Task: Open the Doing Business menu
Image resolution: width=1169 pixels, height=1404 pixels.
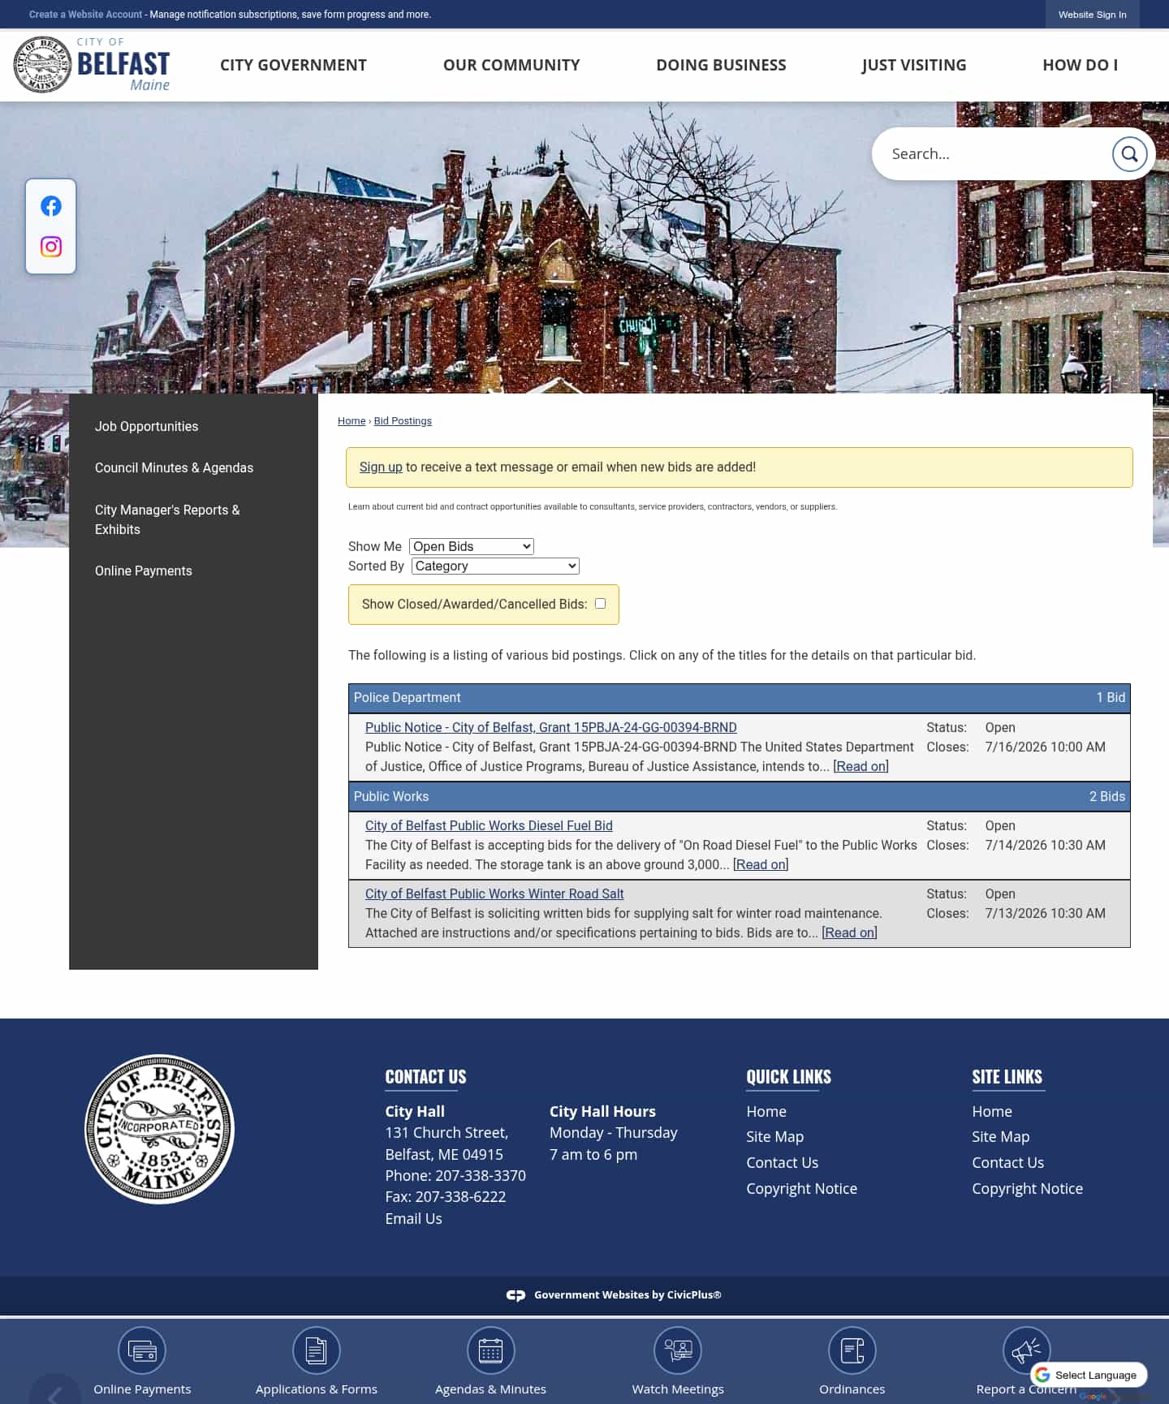Action: click(x=721, y=65)
